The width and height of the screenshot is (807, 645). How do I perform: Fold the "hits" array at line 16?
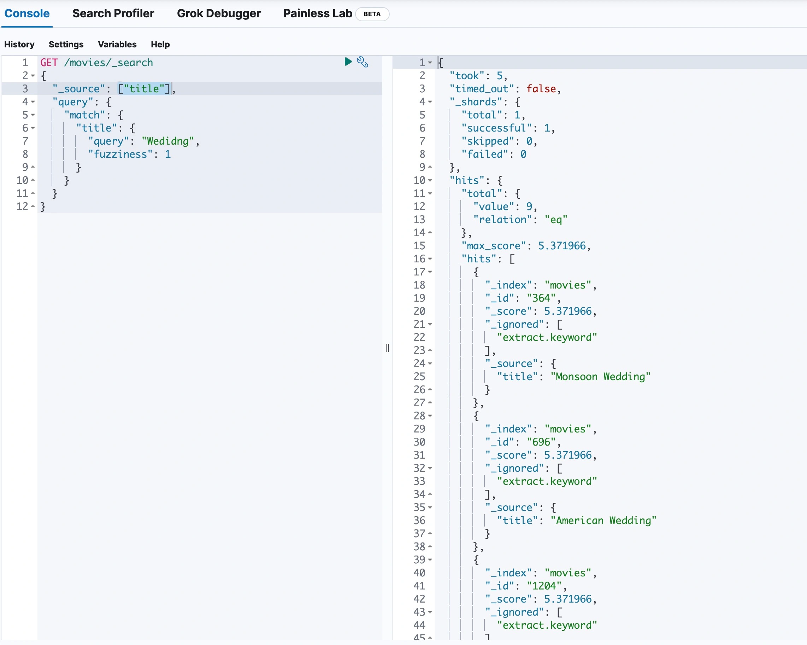tap(430, 259)
